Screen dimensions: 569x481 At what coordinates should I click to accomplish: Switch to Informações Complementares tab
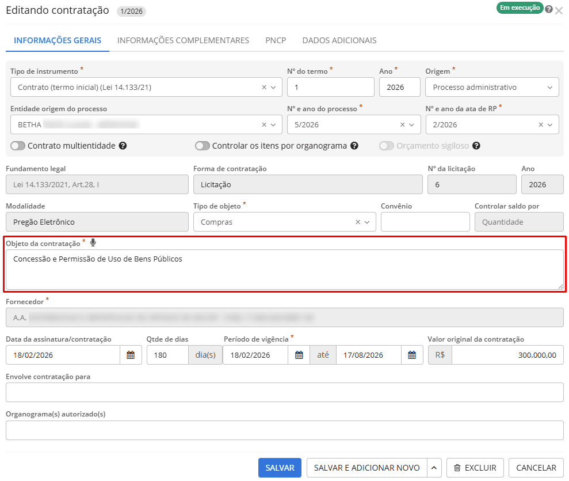pos(183,40)
